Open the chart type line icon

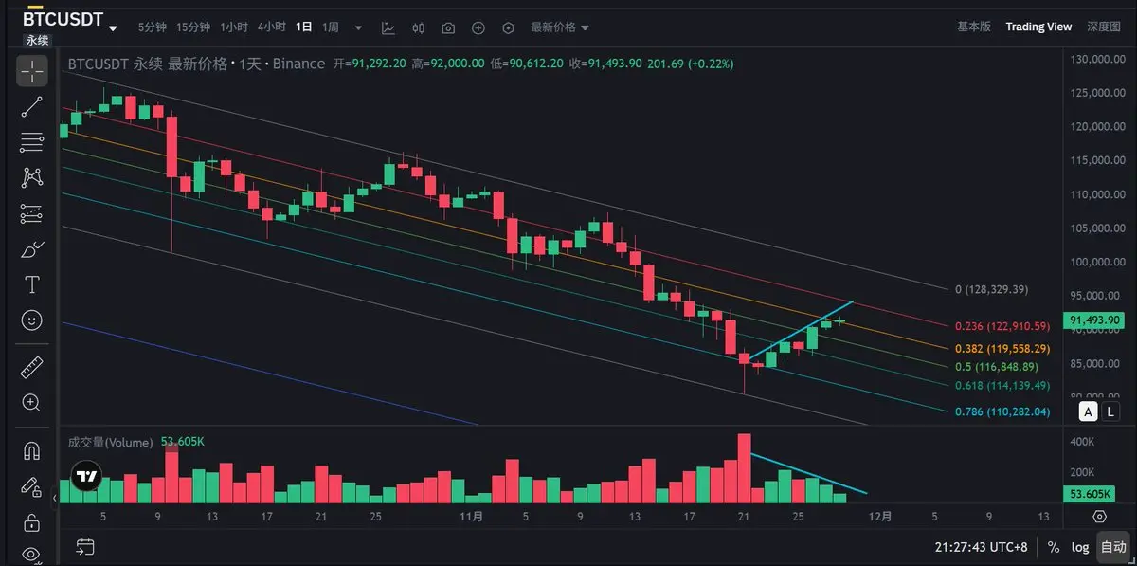tap(389, 27)
